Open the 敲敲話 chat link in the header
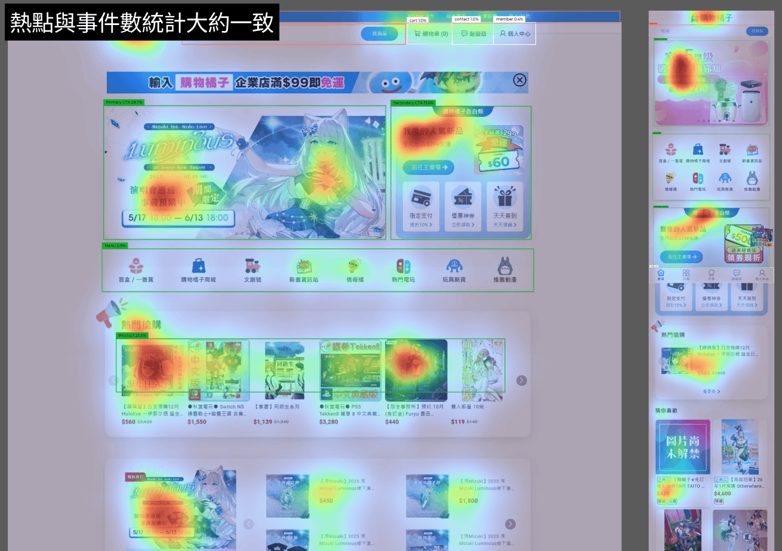 (473, 34)
